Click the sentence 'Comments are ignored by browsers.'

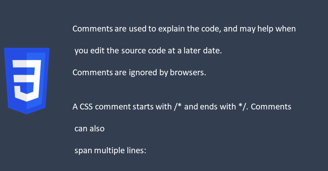click(139, 73)
